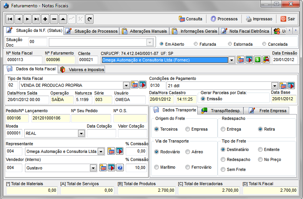Click the Sair button

click(288, 19)
